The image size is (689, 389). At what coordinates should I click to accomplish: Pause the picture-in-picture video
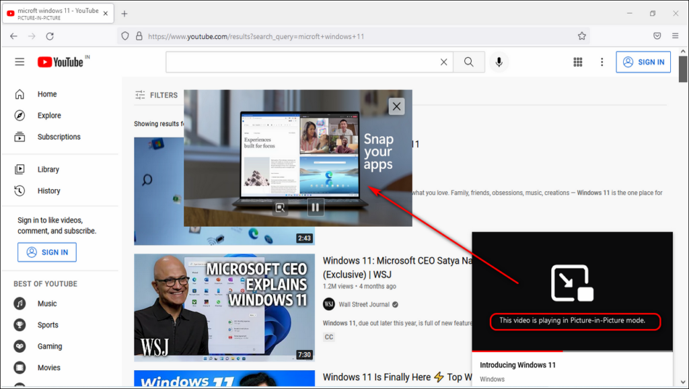315,207
